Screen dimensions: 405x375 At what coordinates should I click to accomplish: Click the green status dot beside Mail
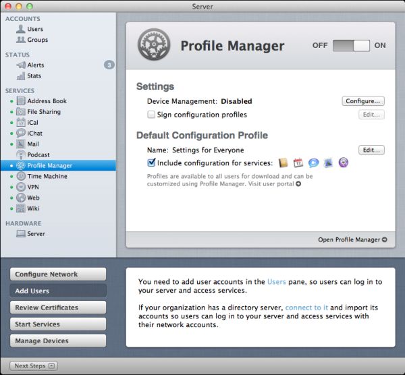coord(11,144)
